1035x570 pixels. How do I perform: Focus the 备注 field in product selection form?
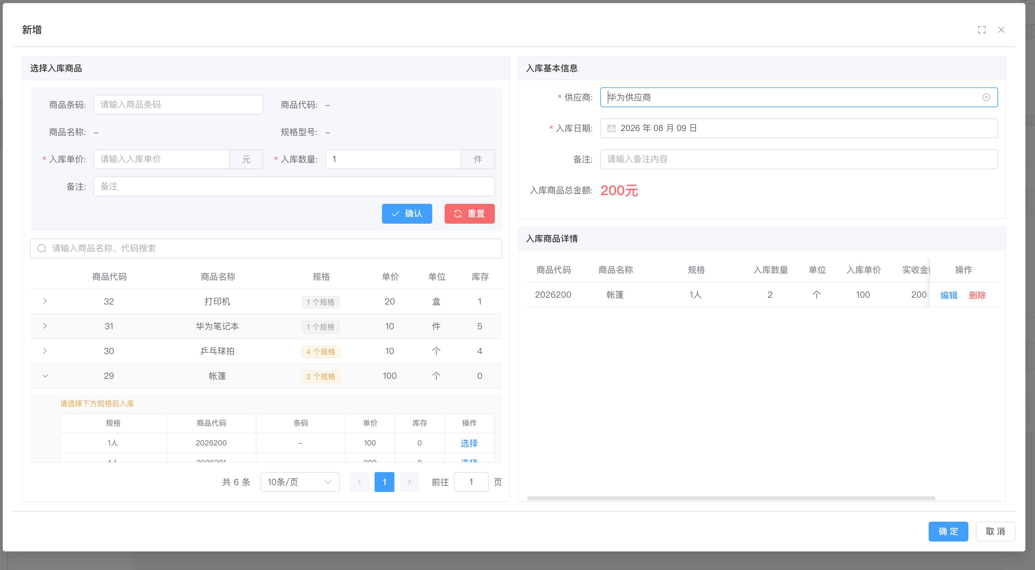coord(294,187)
